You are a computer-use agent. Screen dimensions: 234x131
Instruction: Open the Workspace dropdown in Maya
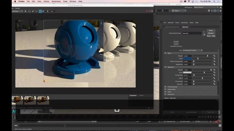[206, 7]
